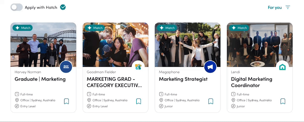Click the Goodman Fielder company logo

(x=138, y=67)
